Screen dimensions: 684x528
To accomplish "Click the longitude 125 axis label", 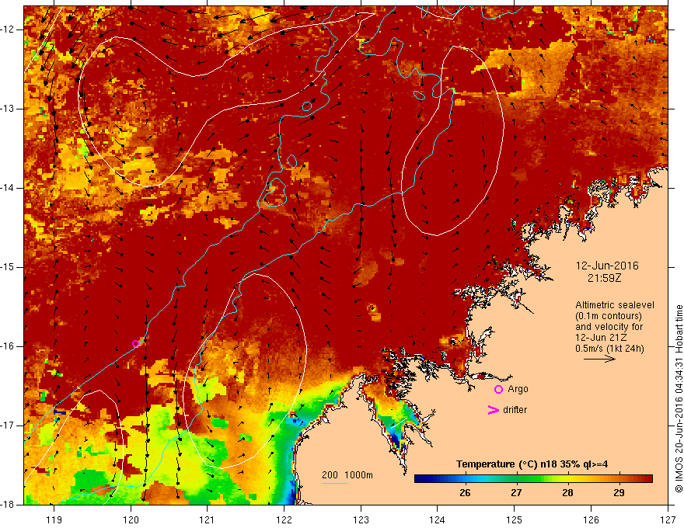I will point(515,519).
